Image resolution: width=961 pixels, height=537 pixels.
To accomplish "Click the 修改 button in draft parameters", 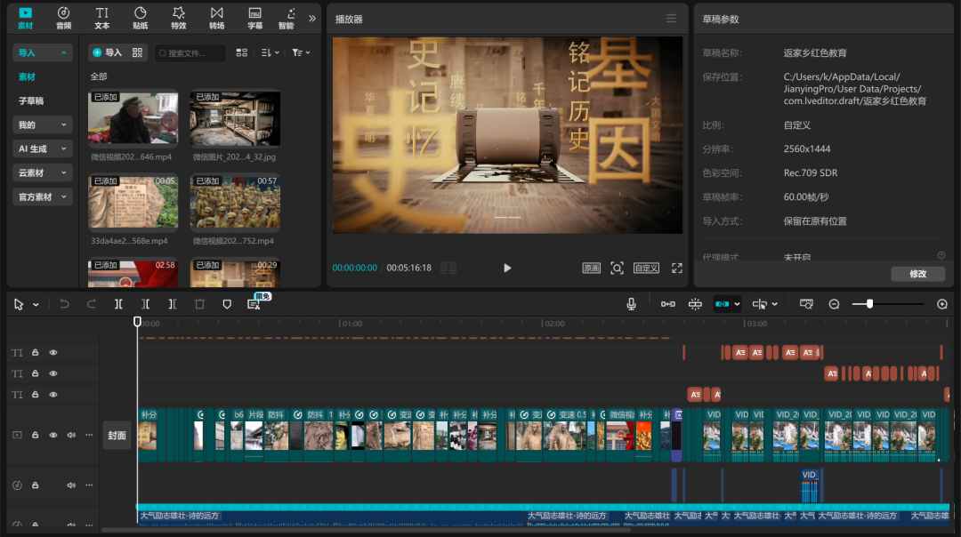I will pyautogui.click(x=917, y=274).
